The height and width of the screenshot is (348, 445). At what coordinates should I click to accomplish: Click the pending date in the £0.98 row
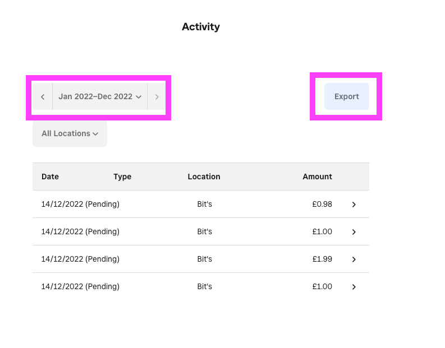tap(80, 205)
